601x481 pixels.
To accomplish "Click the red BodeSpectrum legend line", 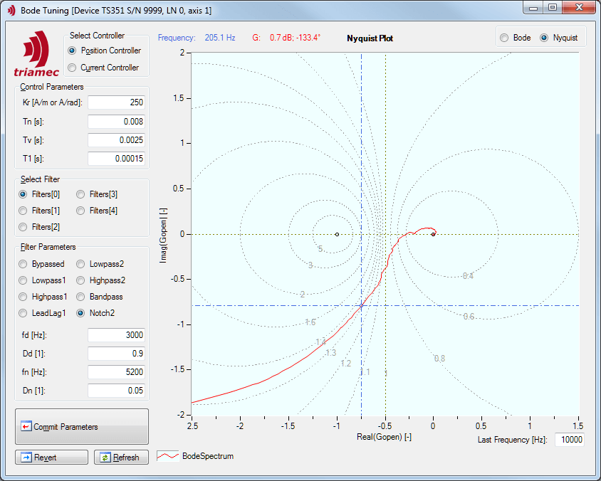I will pos(168,456).
